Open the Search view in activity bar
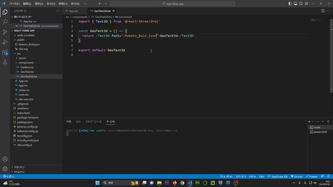 pyautogui.click(x=5, y=22)
